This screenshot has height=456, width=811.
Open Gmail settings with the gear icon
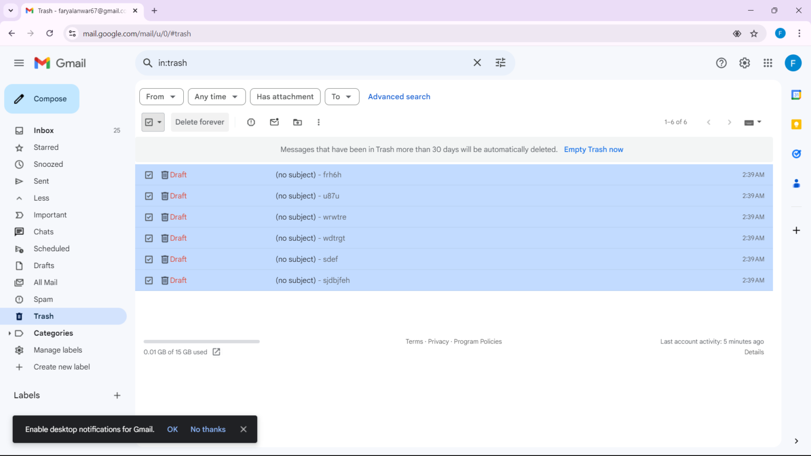point(744,63)
